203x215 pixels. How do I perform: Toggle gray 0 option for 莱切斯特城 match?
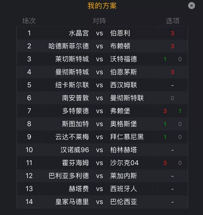tap(180, 59)
